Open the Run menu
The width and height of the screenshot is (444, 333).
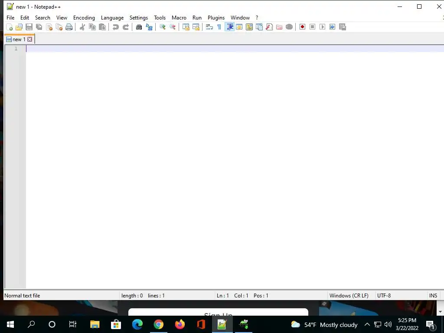tap(197, 17)
